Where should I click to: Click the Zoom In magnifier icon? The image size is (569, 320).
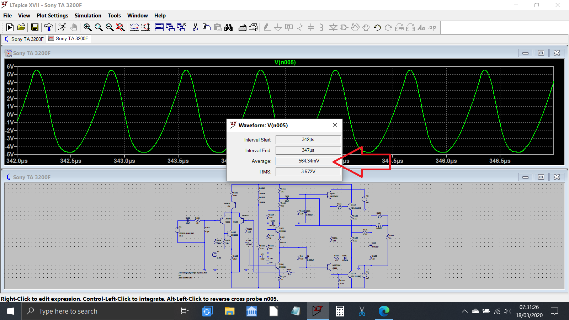tap(87, 27)
